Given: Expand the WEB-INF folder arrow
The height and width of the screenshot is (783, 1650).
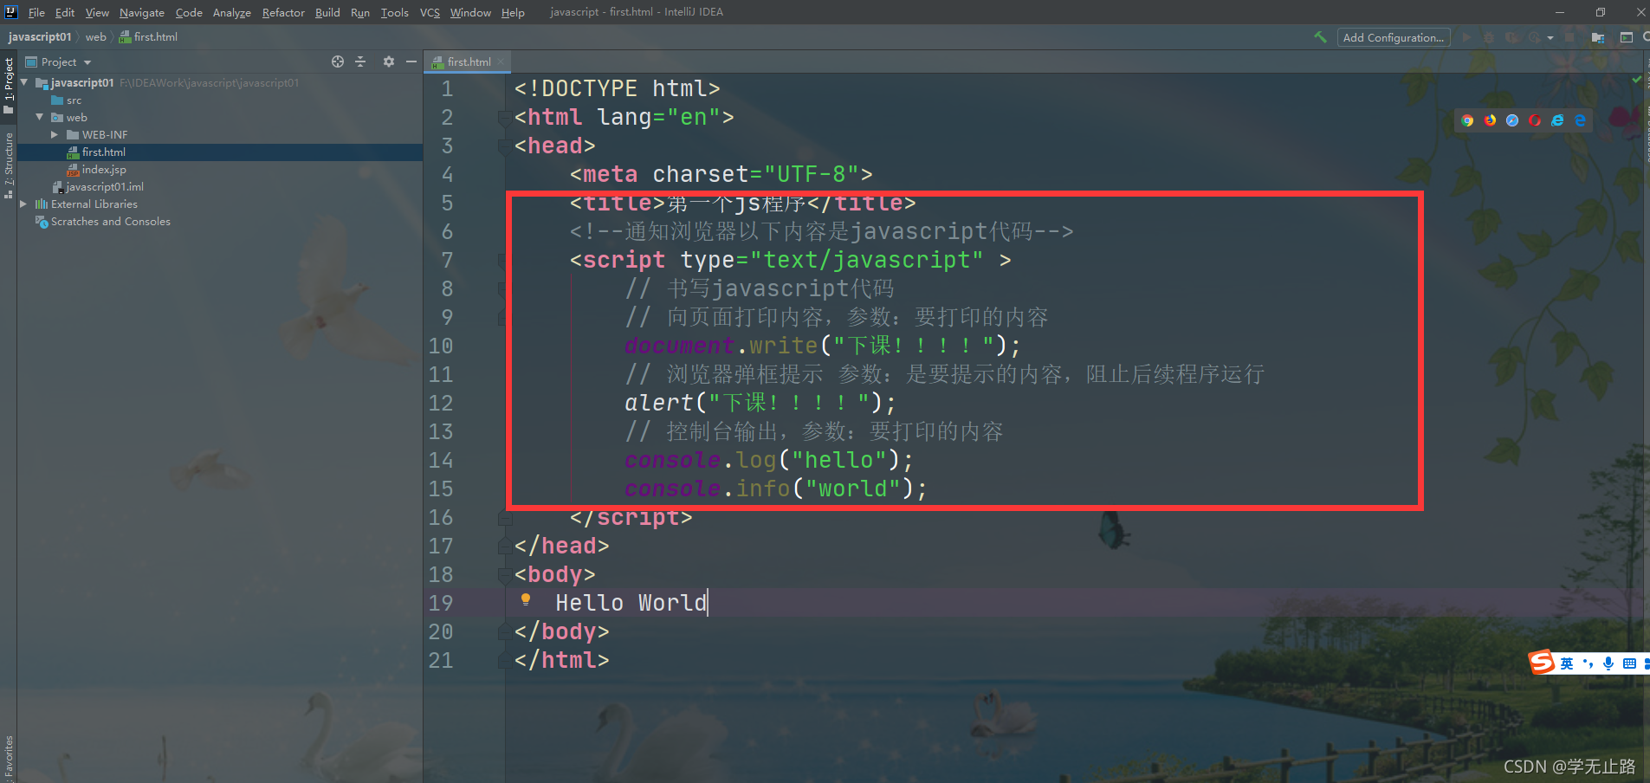Looking at the screenshot, I should click(x=55, y=134).
